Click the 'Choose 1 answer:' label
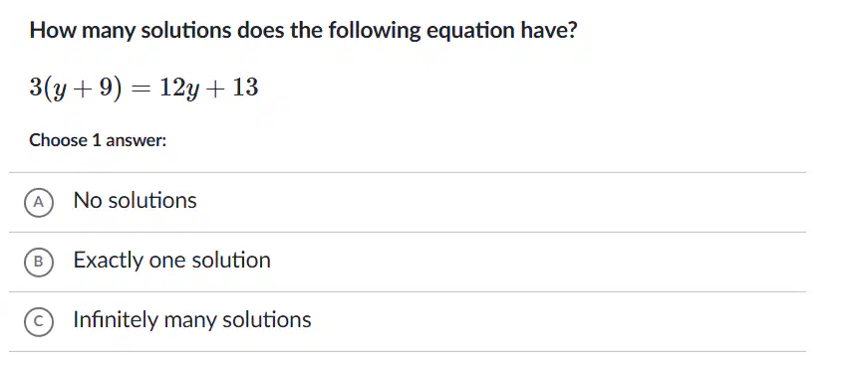The width and height of the screenshot is (846, 365). point(98,140)
